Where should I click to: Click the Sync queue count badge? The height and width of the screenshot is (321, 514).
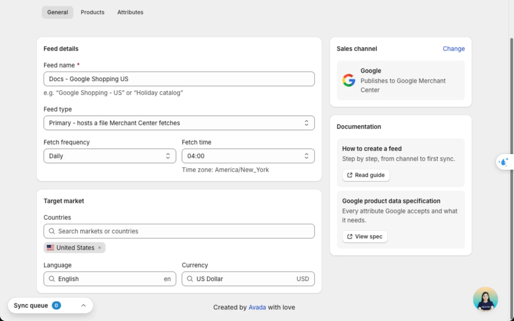[56, 305]
